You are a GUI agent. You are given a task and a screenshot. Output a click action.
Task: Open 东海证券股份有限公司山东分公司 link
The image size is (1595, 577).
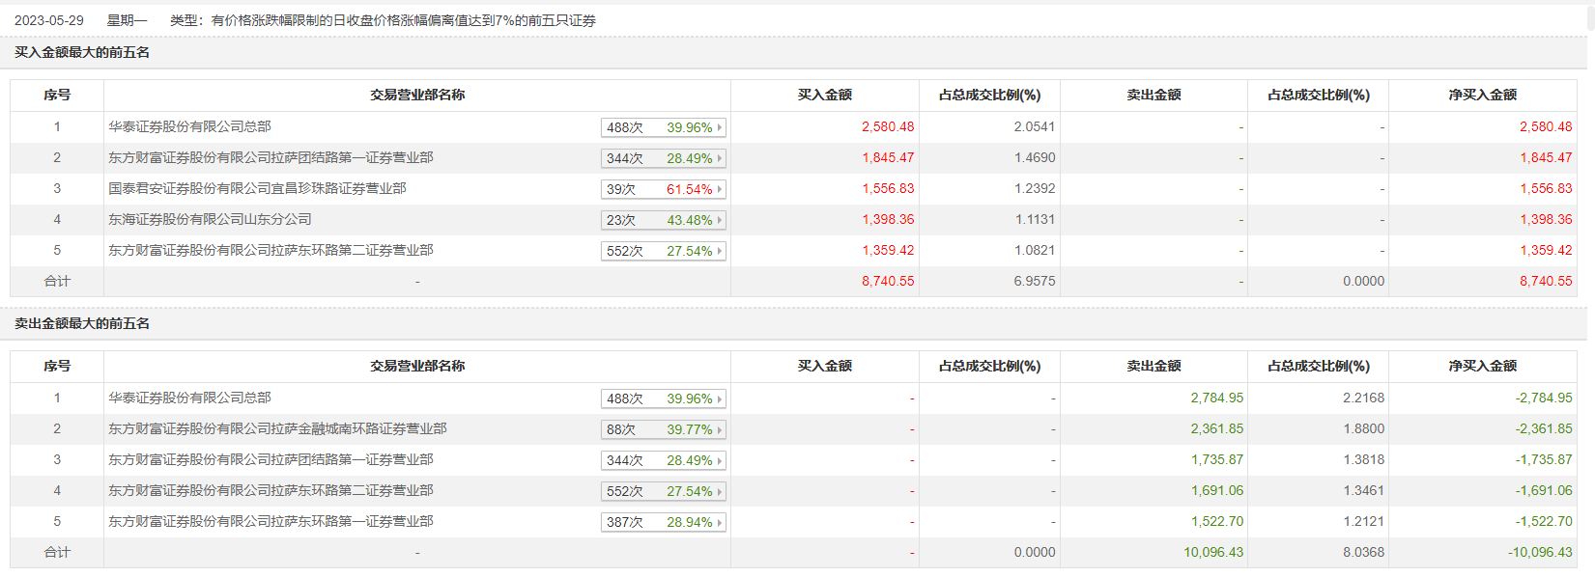[x=210, y=219]
